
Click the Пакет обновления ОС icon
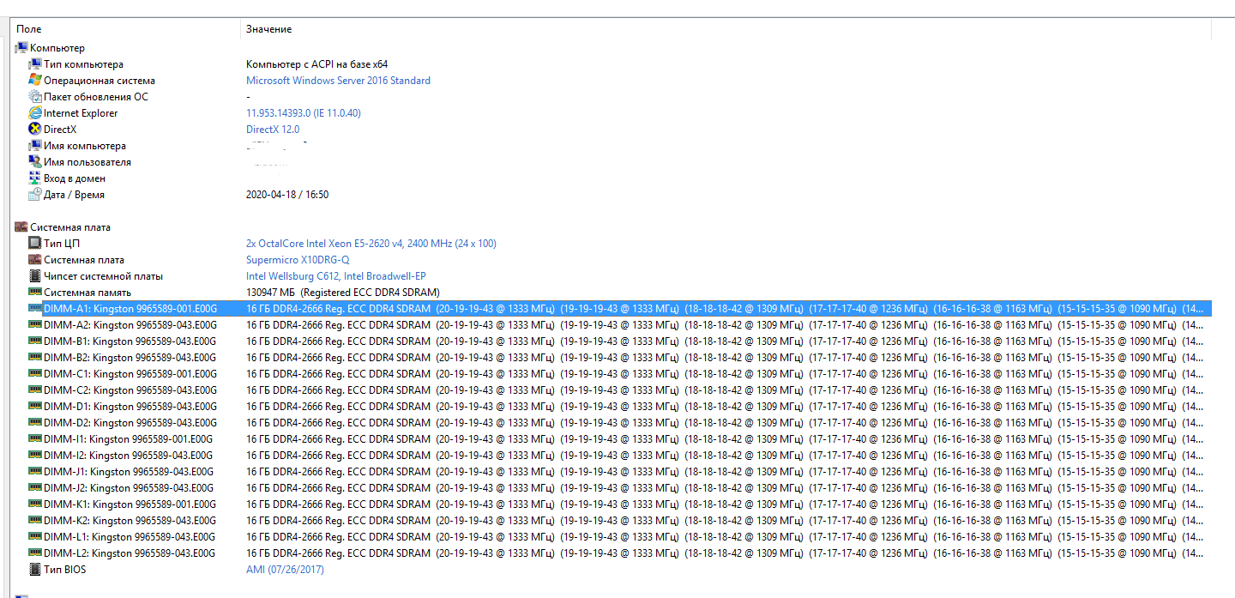point(35,97)
